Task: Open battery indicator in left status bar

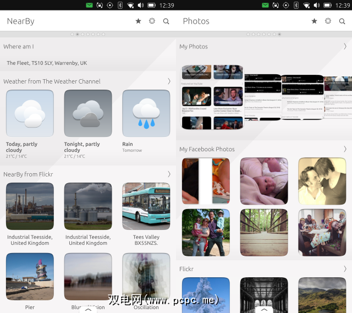Action: click(x=152, y=5)
